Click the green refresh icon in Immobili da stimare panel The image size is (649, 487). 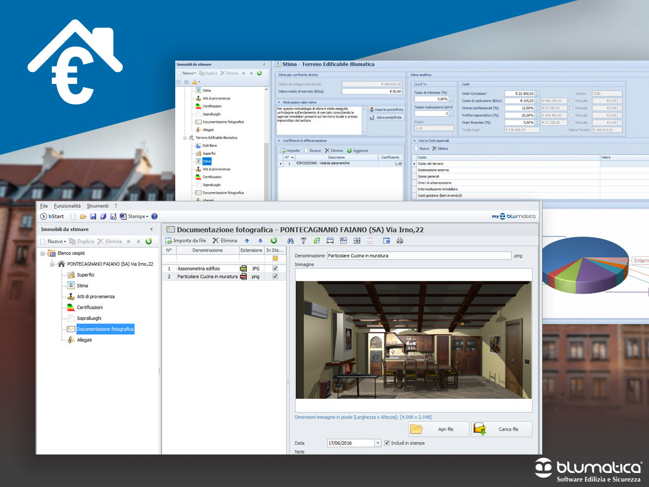coord(149,241)
